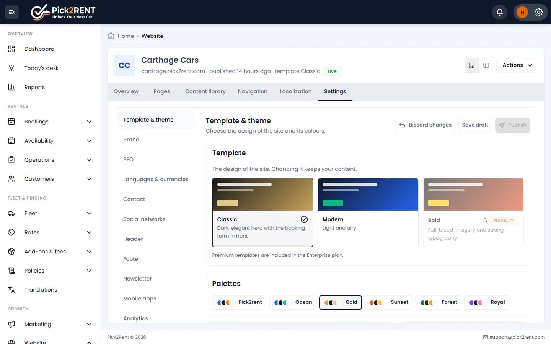Image resolution: width=551 pixels, height=344 pixels.
Task: Click the Pick2RENT logo
Action: click(x=63, y=12)
